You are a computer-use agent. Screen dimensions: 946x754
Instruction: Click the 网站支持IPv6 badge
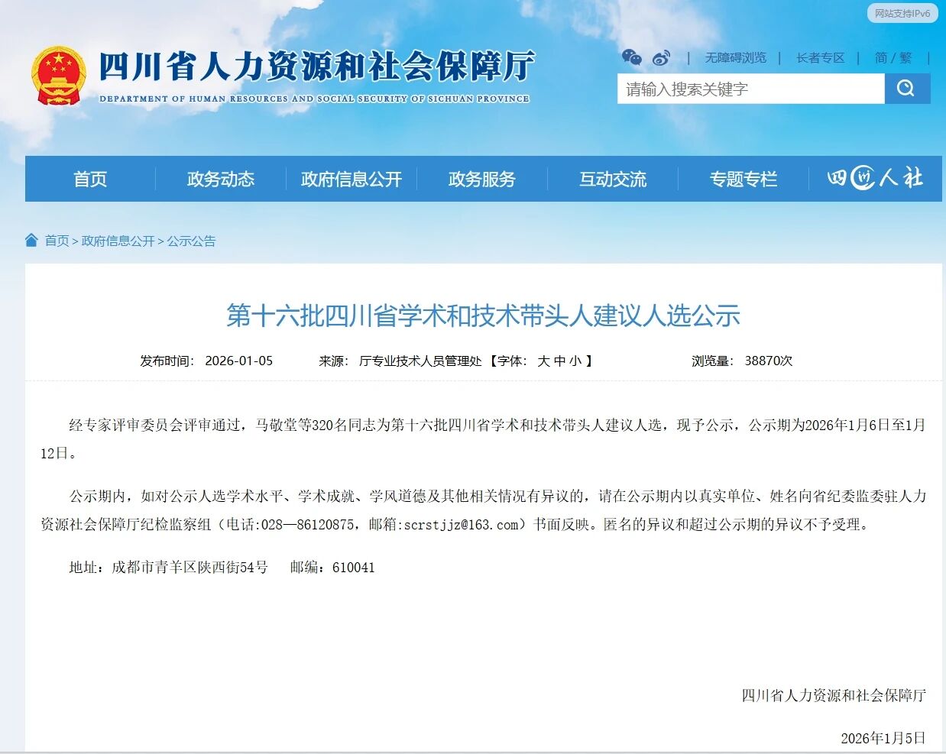coord(902,13)
